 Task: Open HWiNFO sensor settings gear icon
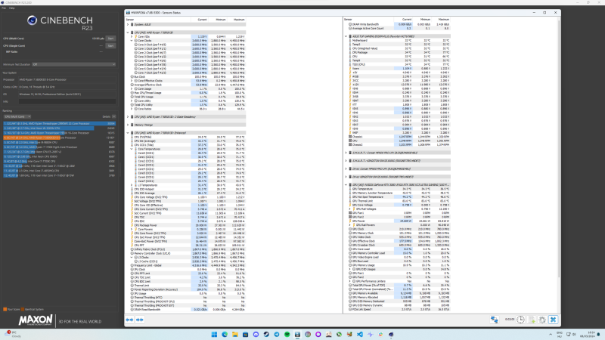[x=542, y=320]
